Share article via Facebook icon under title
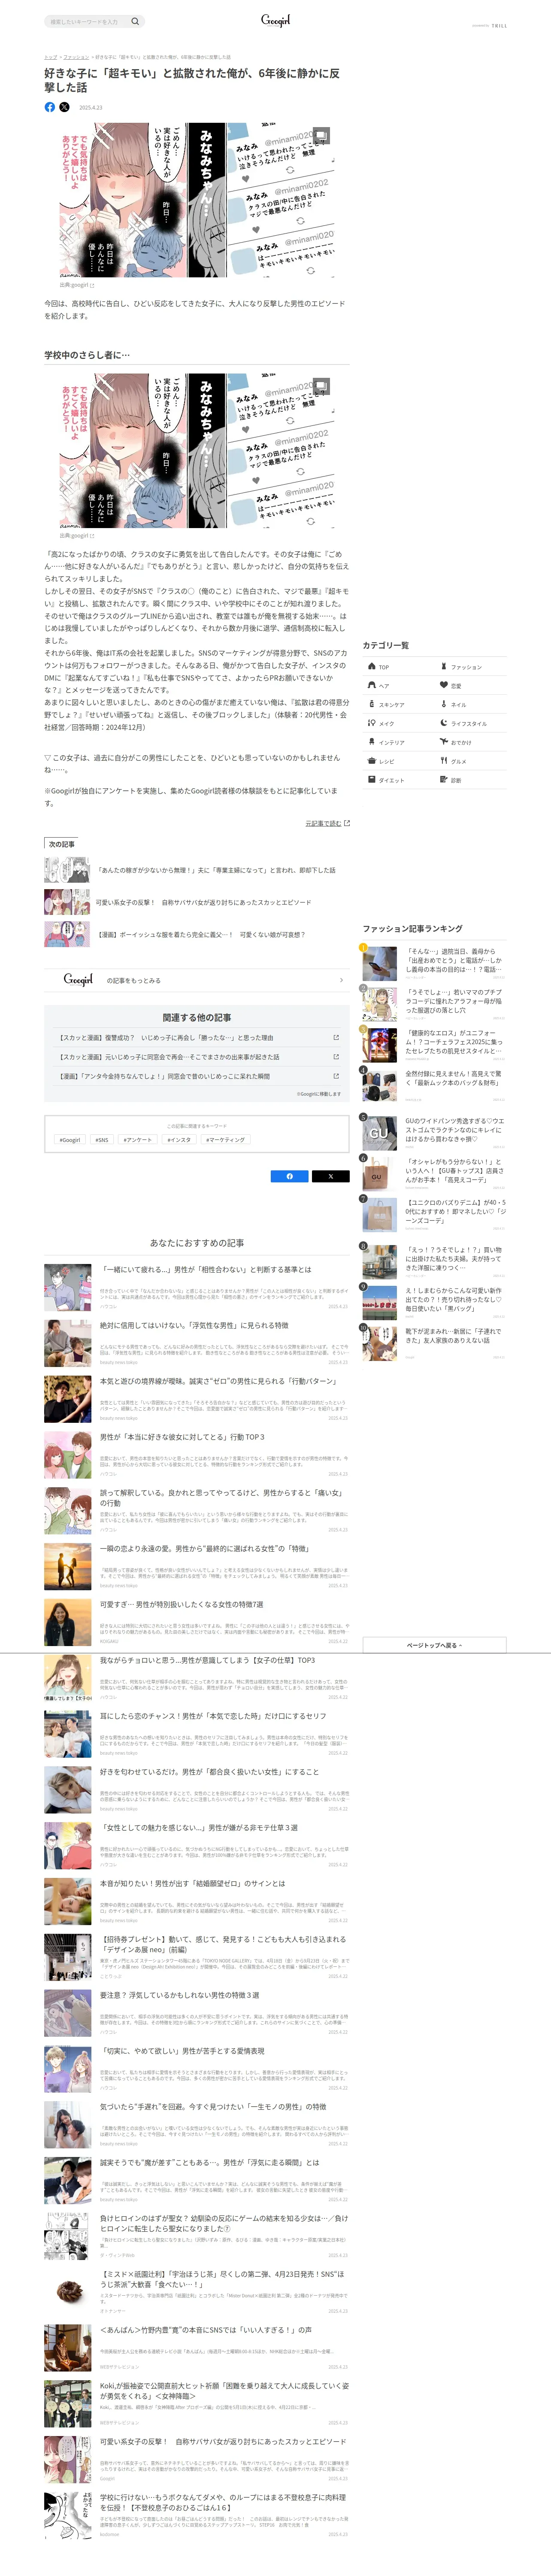This screenshot has width=551, height=2576. click(50, 107)
